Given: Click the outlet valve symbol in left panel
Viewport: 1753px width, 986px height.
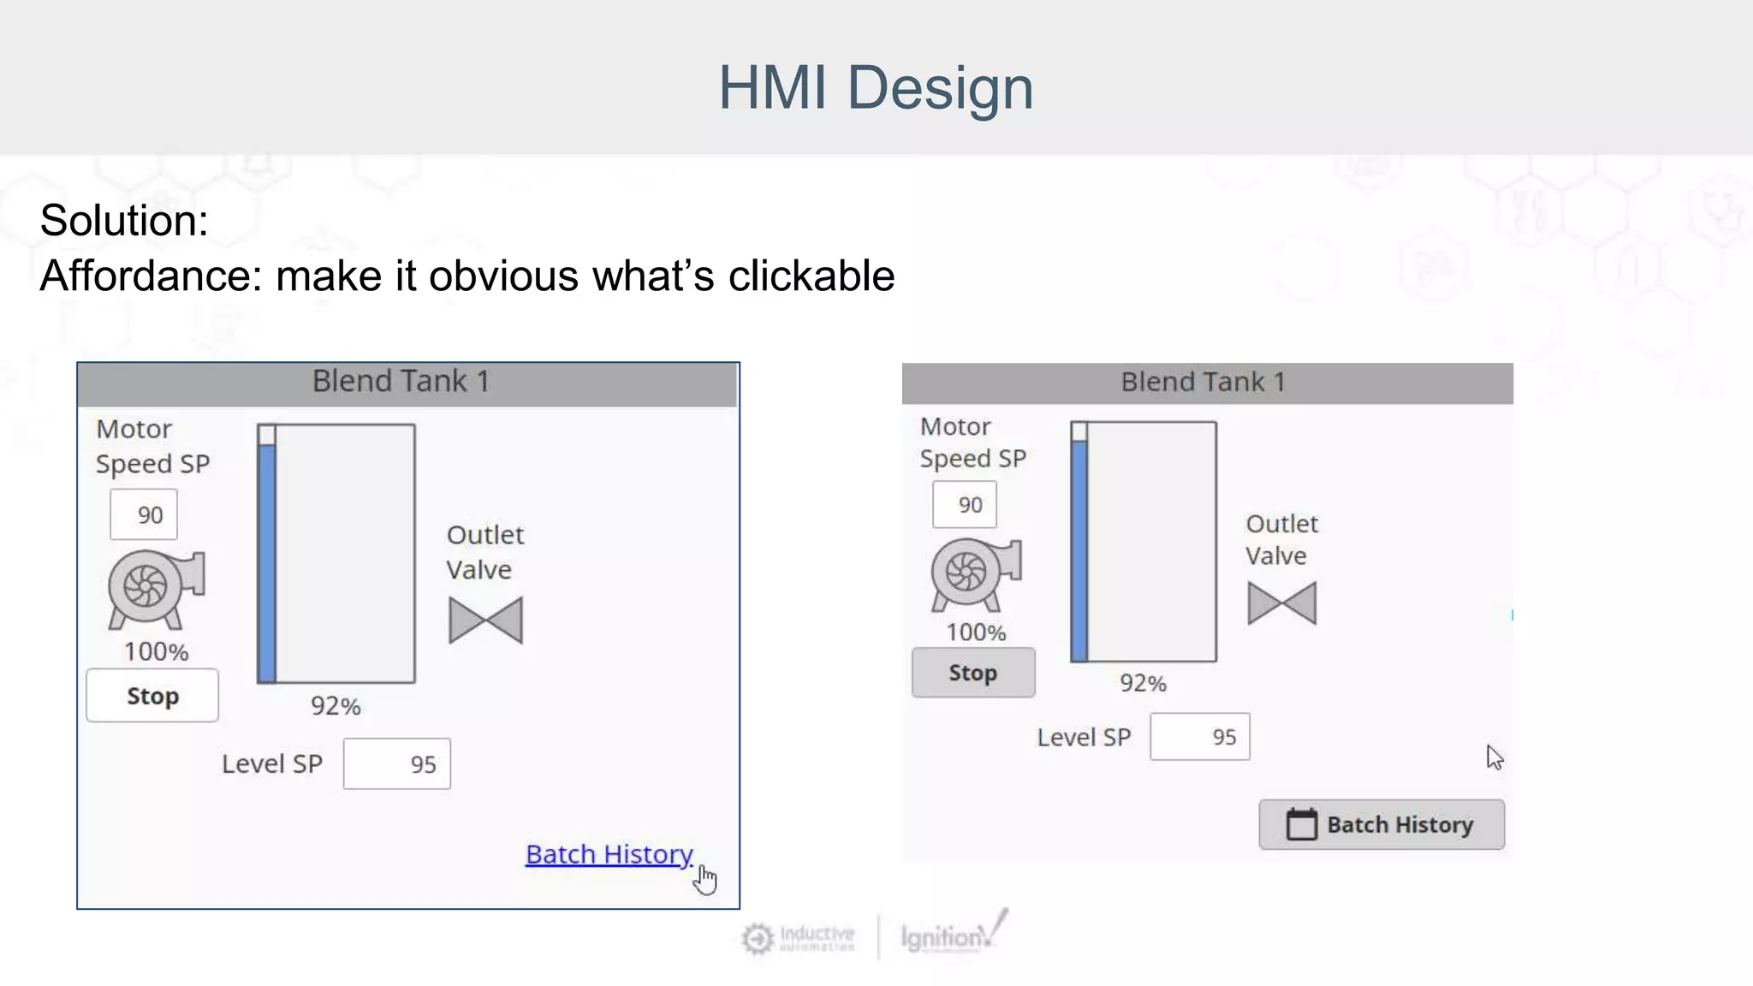Looking at the screenshot, I should point(485,621).
